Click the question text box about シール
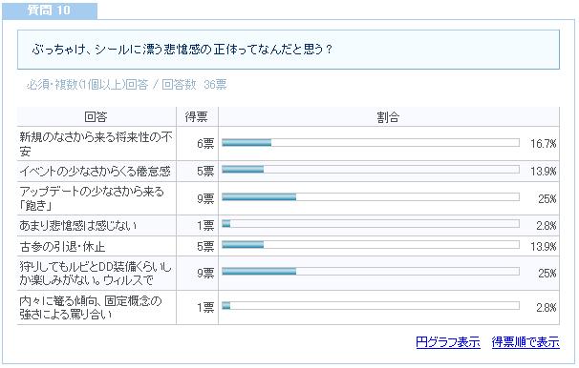 coord(289,50)
